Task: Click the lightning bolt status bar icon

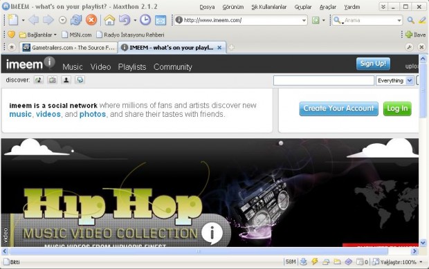Action: (314, 261)
